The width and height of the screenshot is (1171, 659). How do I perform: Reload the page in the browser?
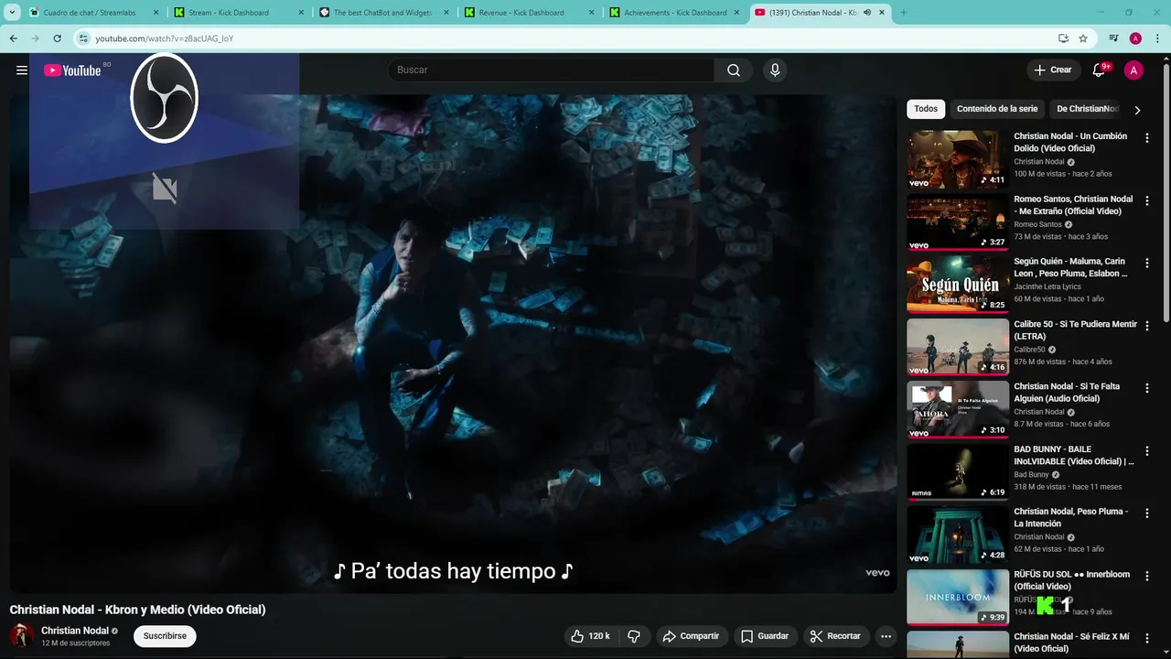click(x=57, y=38)
